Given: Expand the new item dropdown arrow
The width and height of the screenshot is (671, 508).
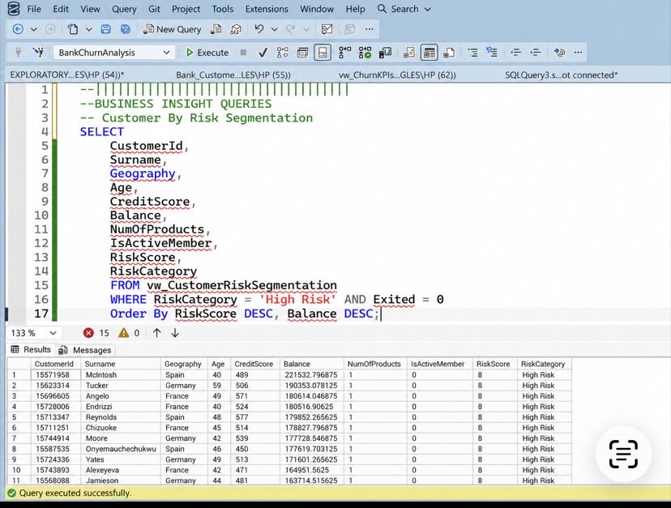Looking at the screenshot, I should 88,29.
